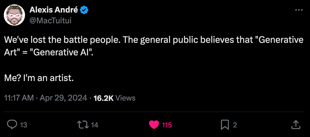Click the blue verified badge

(84, 10)
